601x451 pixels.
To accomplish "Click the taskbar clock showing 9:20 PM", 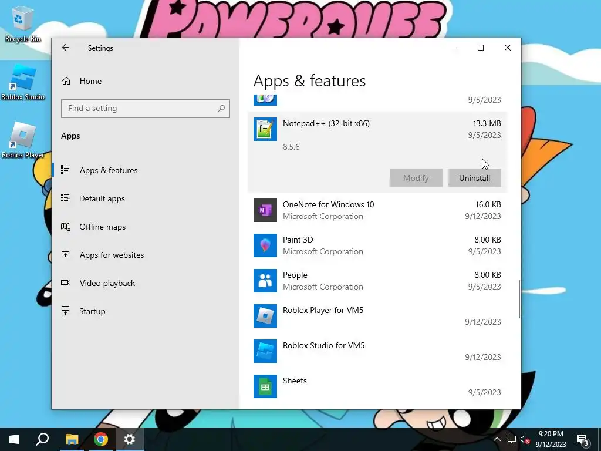I will point(551,439).
